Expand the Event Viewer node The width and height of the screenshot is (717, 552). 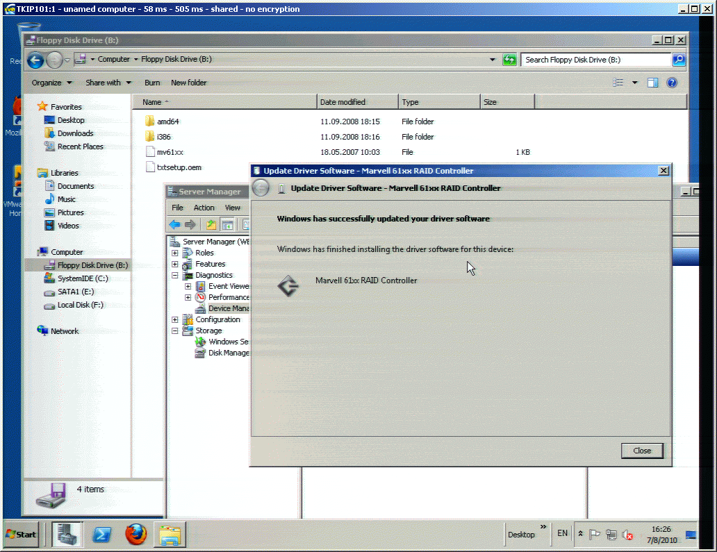tap(188, 286)
